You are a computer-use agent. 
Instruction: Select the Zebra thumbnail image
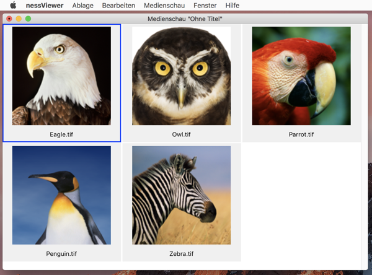click(181, 195)
